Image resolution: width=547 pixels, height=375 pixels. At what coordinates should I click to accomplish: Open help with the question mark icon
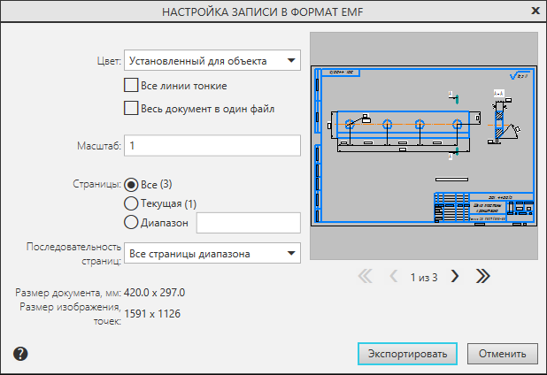(x=21, y=353)
